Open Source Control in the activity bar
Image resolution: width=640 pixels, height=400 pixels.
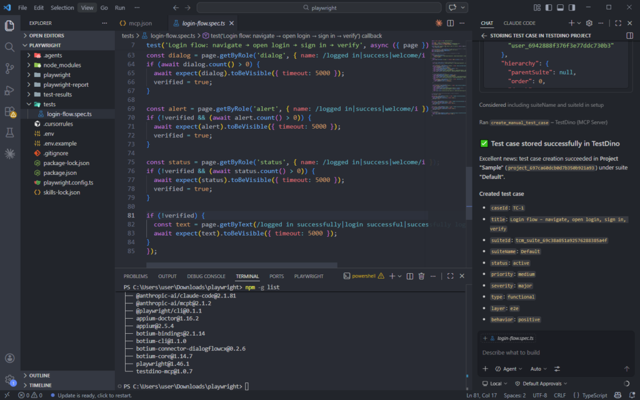point(9,68)
